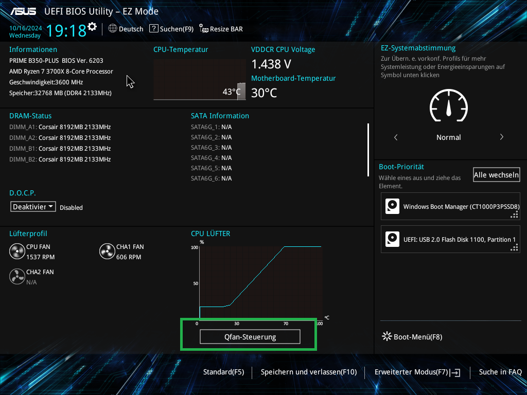The image size is (527, 395).
Task: Click the 1.438 V voltage value
Action: (271, 64)
